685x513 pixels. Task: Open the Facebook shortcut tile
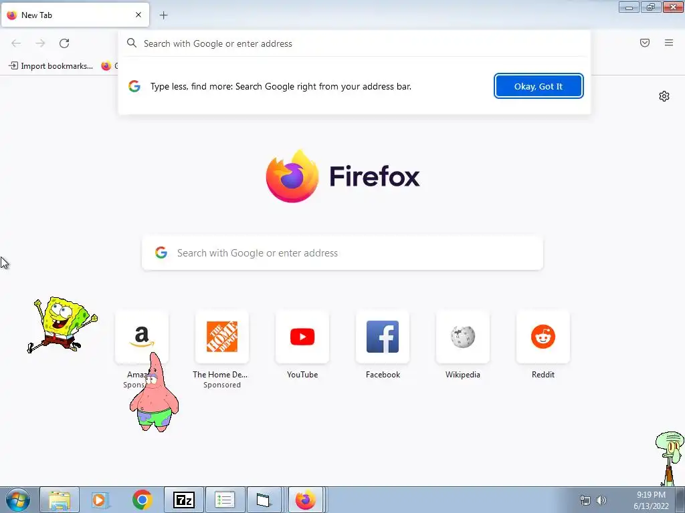point(383,337)
